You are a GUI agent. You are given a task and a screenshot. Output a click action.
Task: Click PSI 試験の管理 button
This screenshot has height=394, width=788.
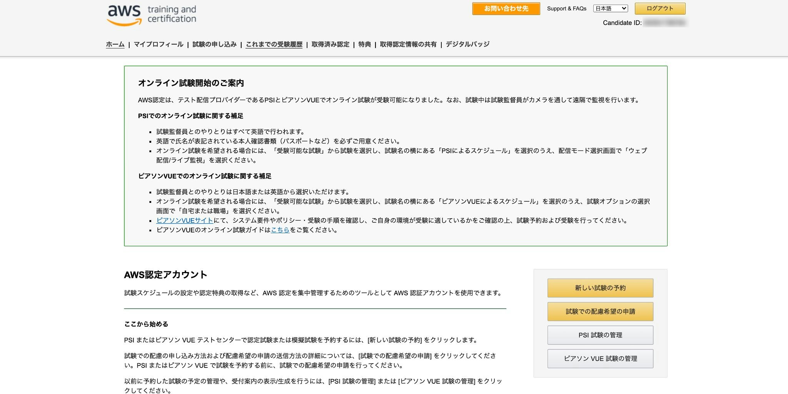tap(600, 335)
